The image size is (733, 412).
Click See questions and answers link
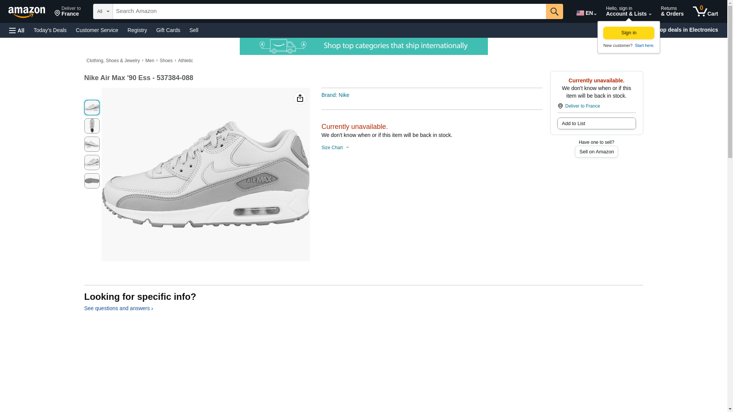click(x=118, y=308)
